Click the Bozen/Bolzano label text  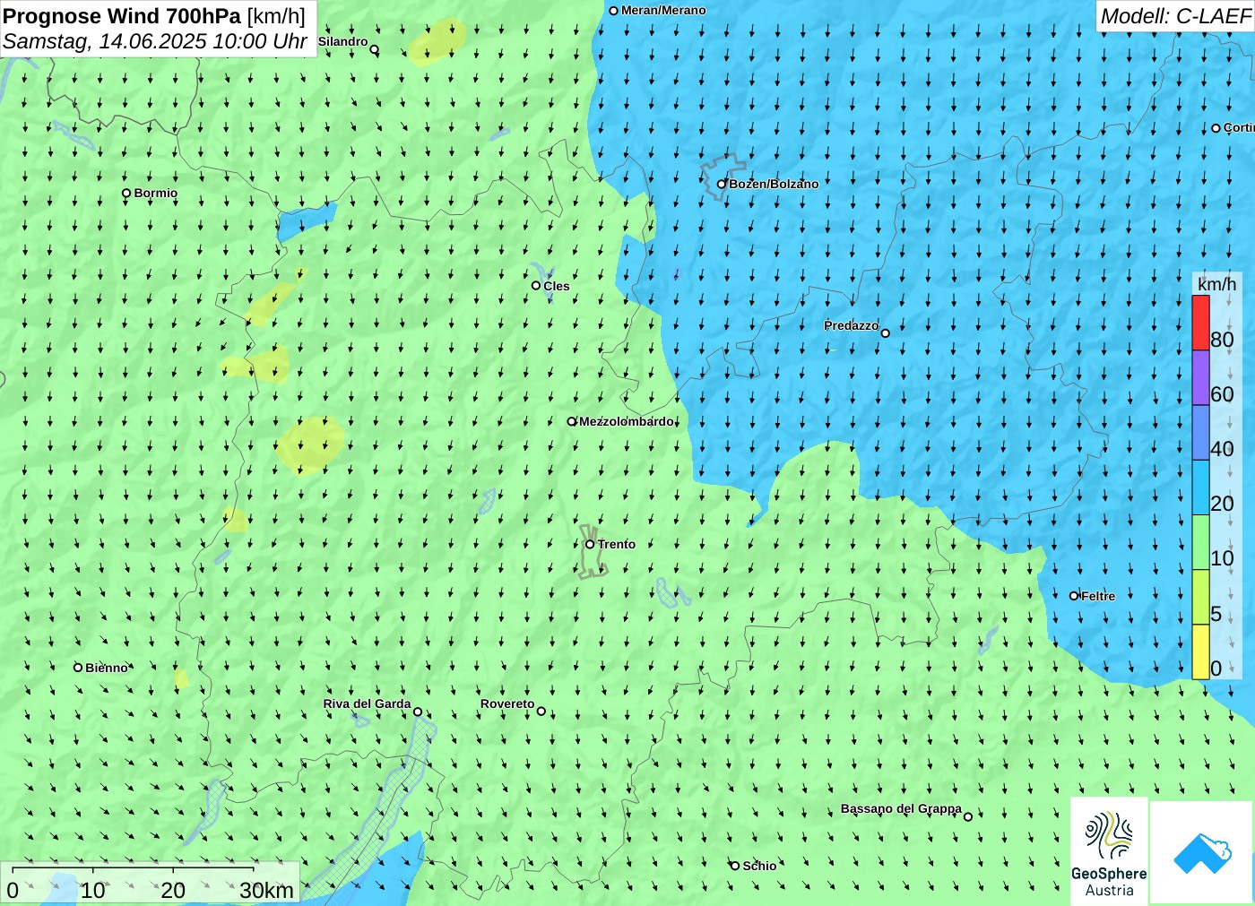pos(774,184)
